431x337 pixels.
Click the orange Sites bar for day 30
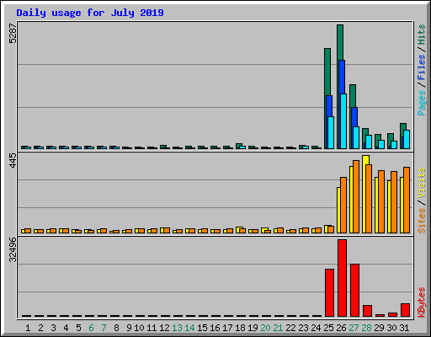(x=394, y=202)
